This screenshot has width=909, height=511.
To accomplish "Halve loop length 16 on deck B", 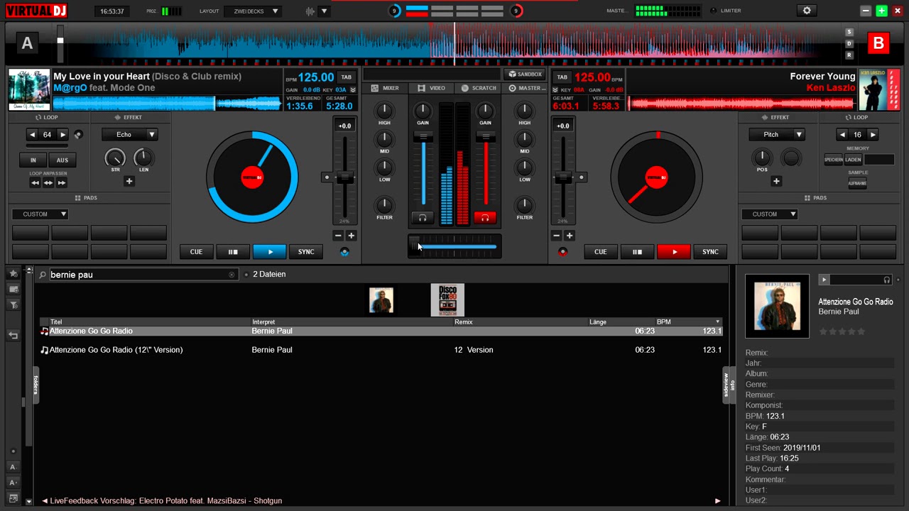I will pos(842,134).
